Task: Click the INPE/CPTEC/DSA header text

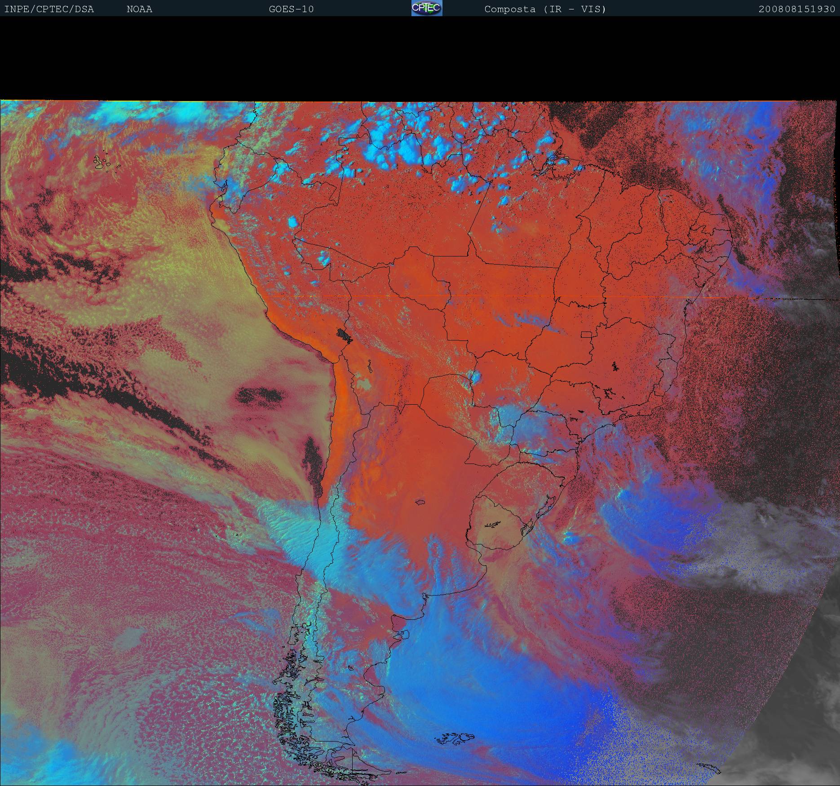Action: pyautogui.click(x=49, y=9)
